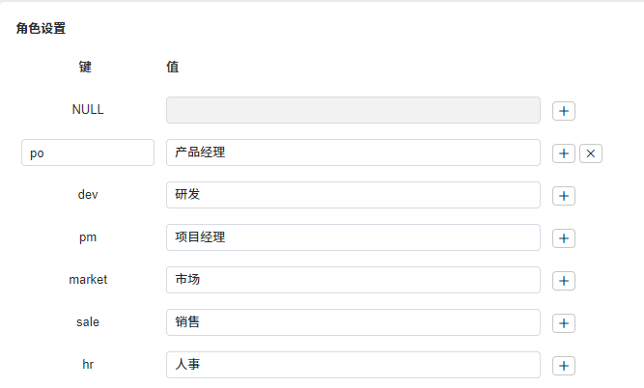
Task: Click the 角色设置 section heading
Action: click(x=42, y=29)
